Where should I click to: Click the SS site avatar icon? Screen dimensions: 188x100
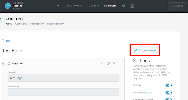pyautogui.click(x=8, y=6)
